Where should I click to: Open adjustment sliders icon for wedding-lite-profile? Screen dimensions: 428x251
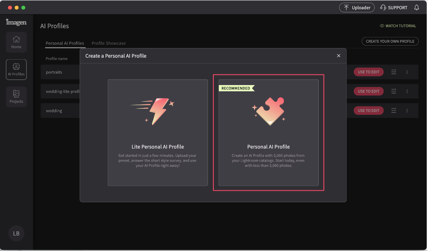(394, 91)
